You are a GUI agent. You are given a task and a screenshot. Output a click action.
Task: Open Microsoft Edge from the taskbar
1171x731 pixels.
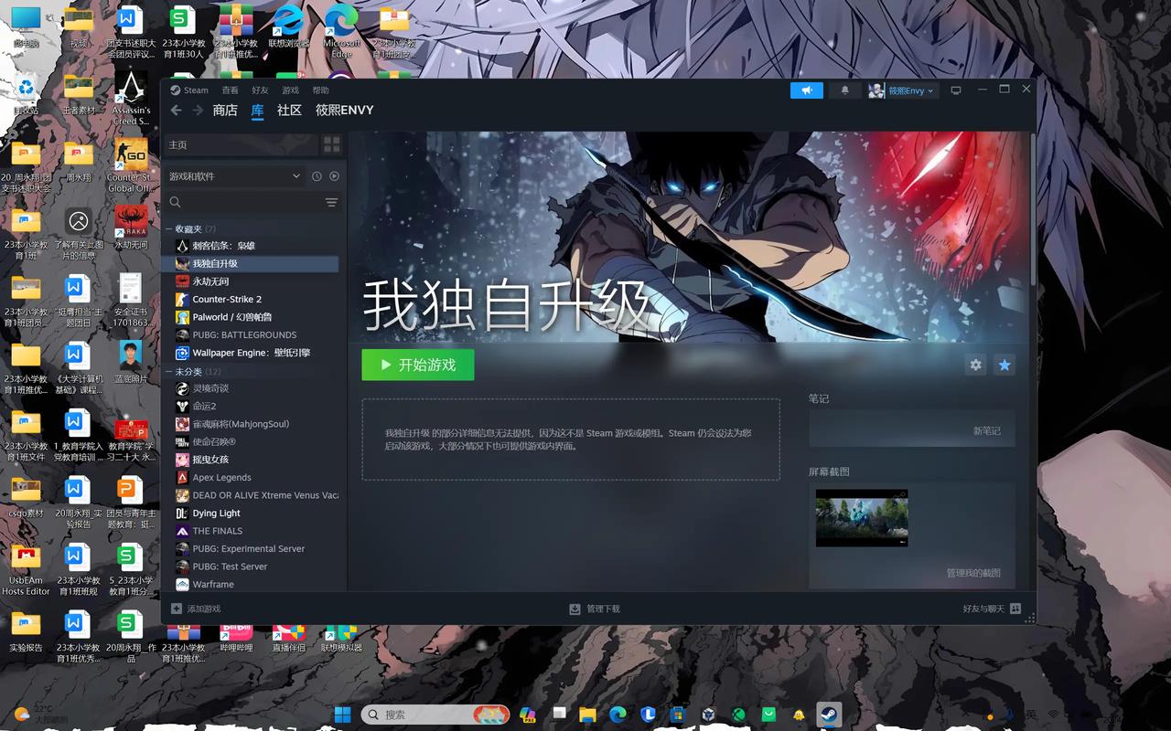[618, 715]
